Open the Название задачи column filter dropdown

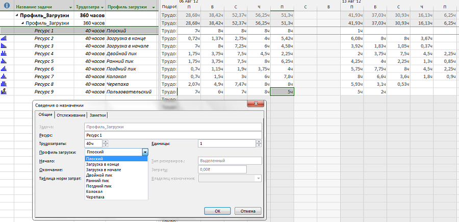tap(70, 7)
